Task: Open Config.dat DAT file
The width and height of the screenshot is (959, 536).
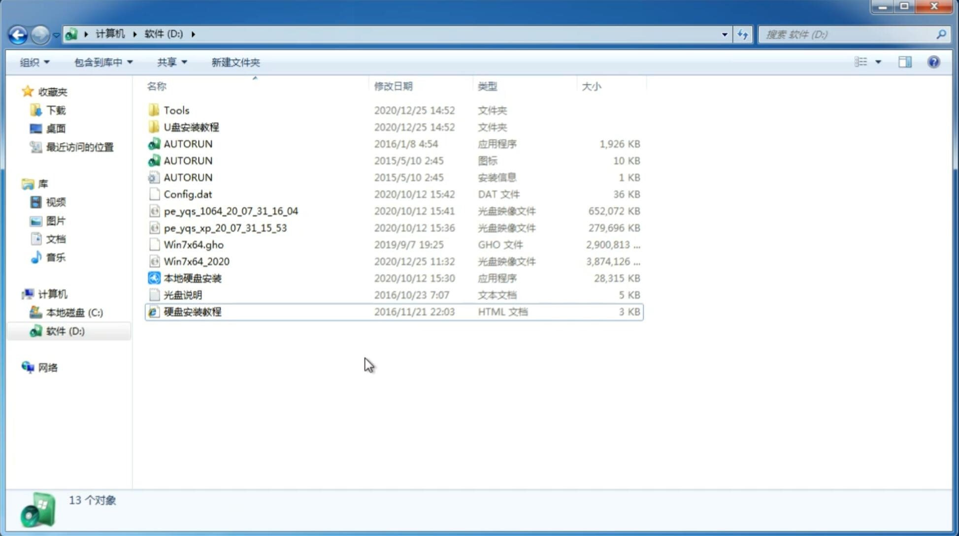Action: click(187, 194)
